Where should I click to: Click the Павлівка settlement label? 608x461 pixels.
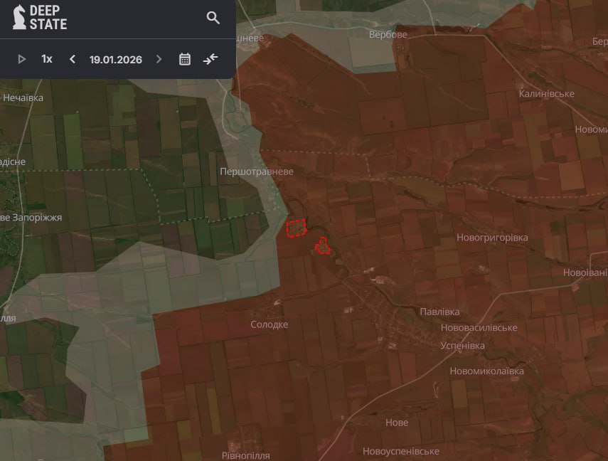[439, 312]
